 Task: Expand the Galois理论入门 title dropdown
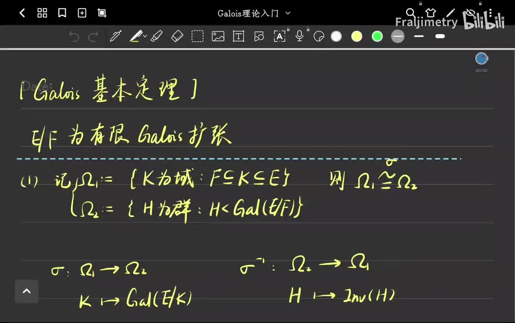(288, 13)
